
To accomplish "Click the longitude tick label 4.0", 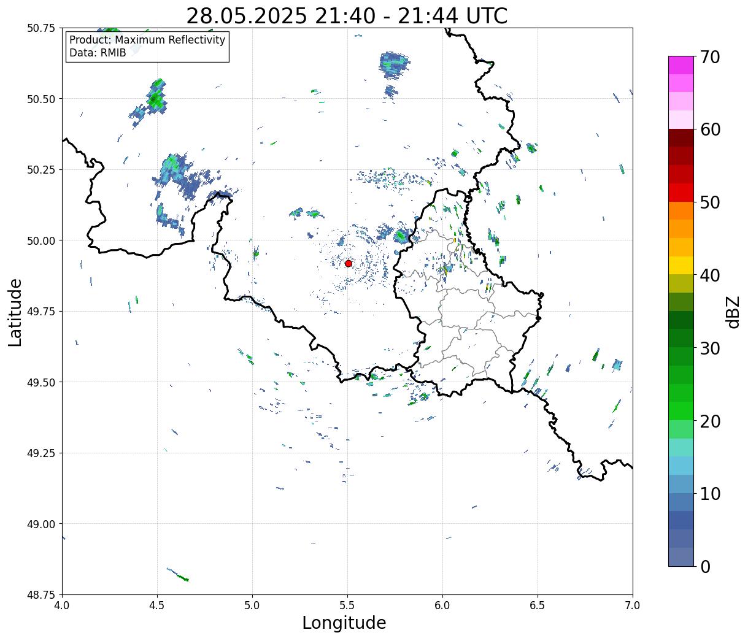I will (62, 605).
